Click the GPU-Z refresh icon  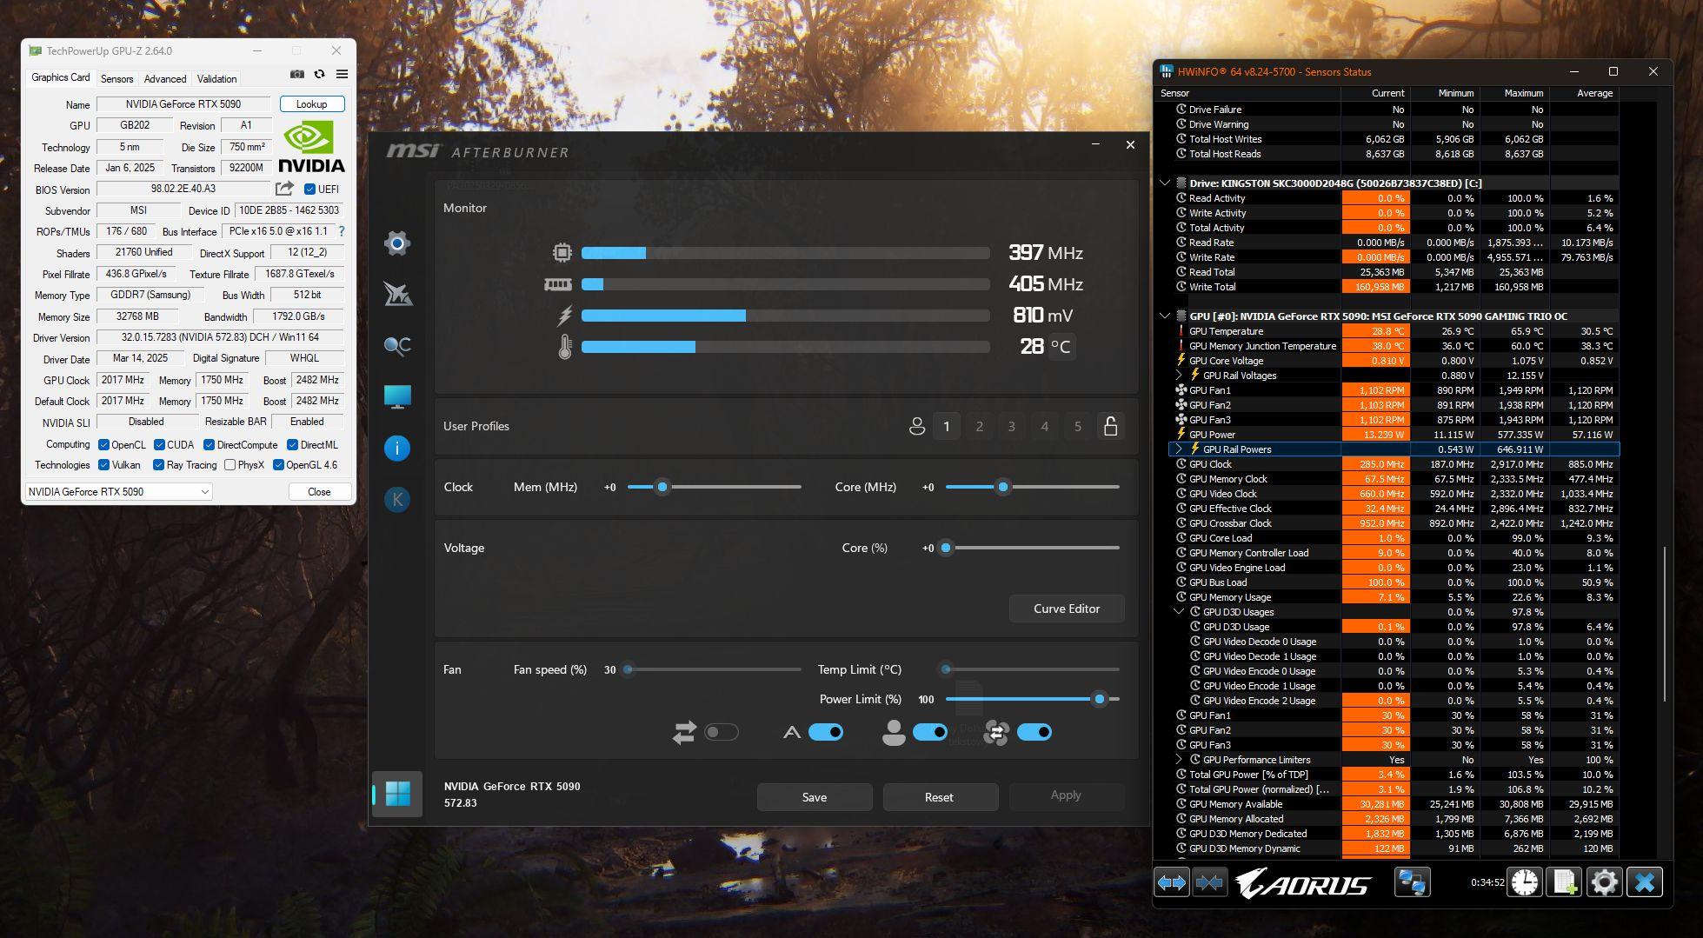point(319,75)
